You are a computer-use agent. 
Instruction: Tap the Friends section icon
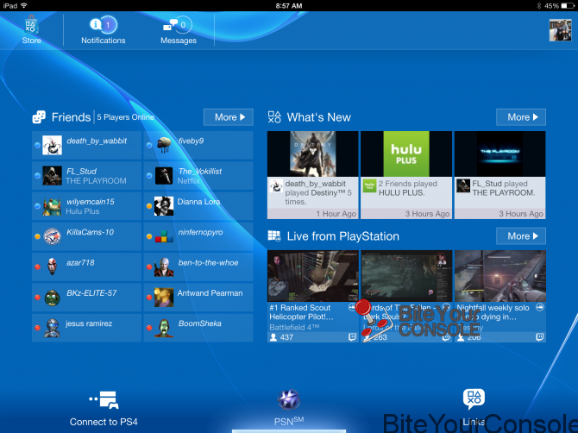point(39,117)
